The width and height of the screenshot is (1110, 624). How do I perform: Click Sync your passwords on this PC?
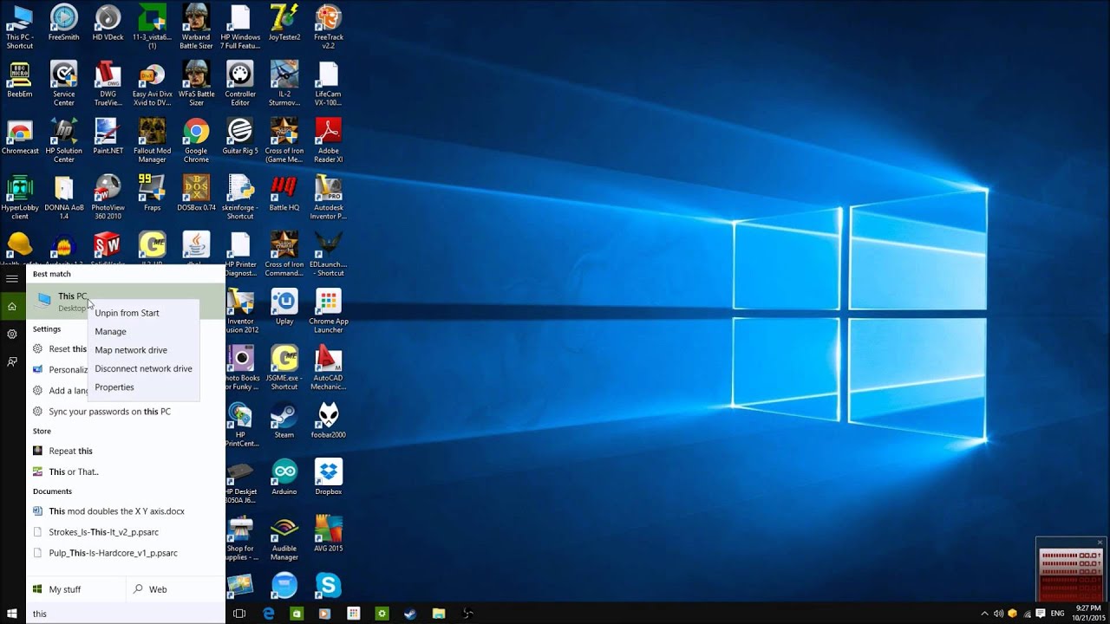point(126,412)
